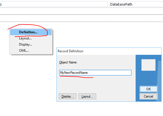The width and height of the screenshot is (163, 116).
Task: Cancel the Record Definition dialog
Action: 148,96
